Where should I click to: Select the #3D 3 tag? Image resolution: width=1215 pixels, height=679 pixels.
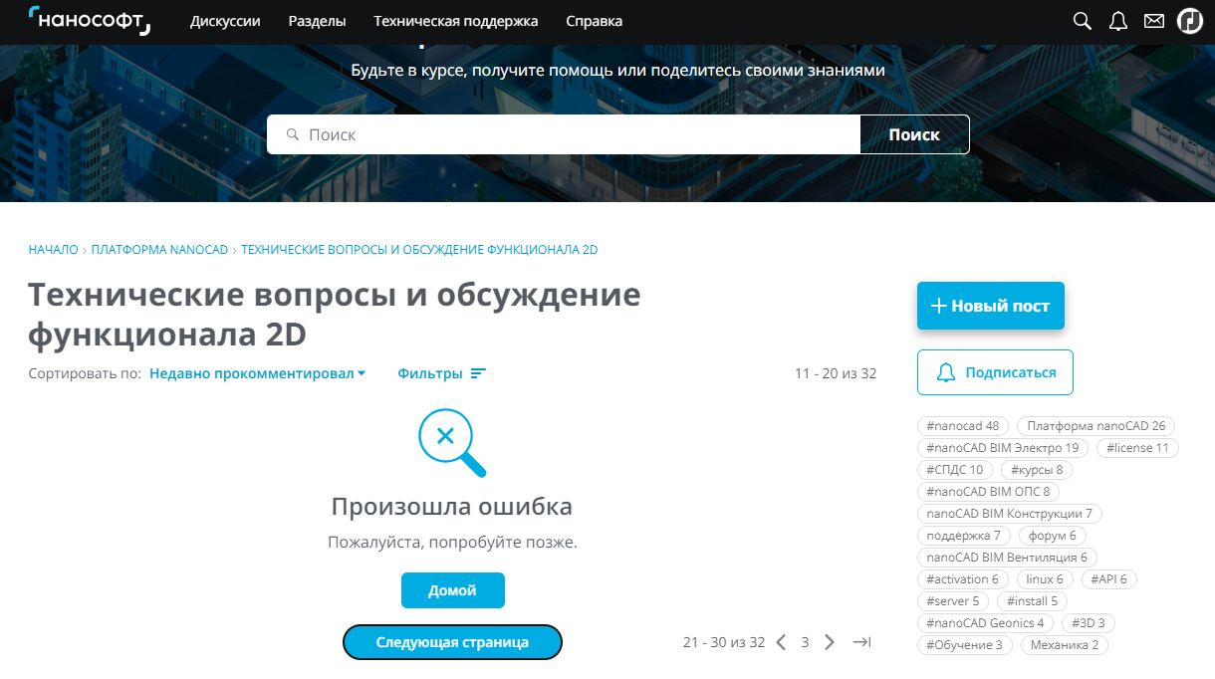[1088, 623]
